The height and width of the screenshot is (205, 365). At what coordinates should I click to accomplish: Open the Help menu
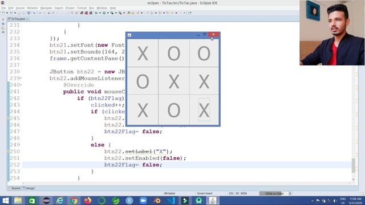click(113, 8)
